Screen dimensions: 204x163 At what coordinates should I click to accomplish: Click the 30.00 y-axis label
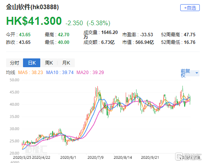[x=15, y=129]
